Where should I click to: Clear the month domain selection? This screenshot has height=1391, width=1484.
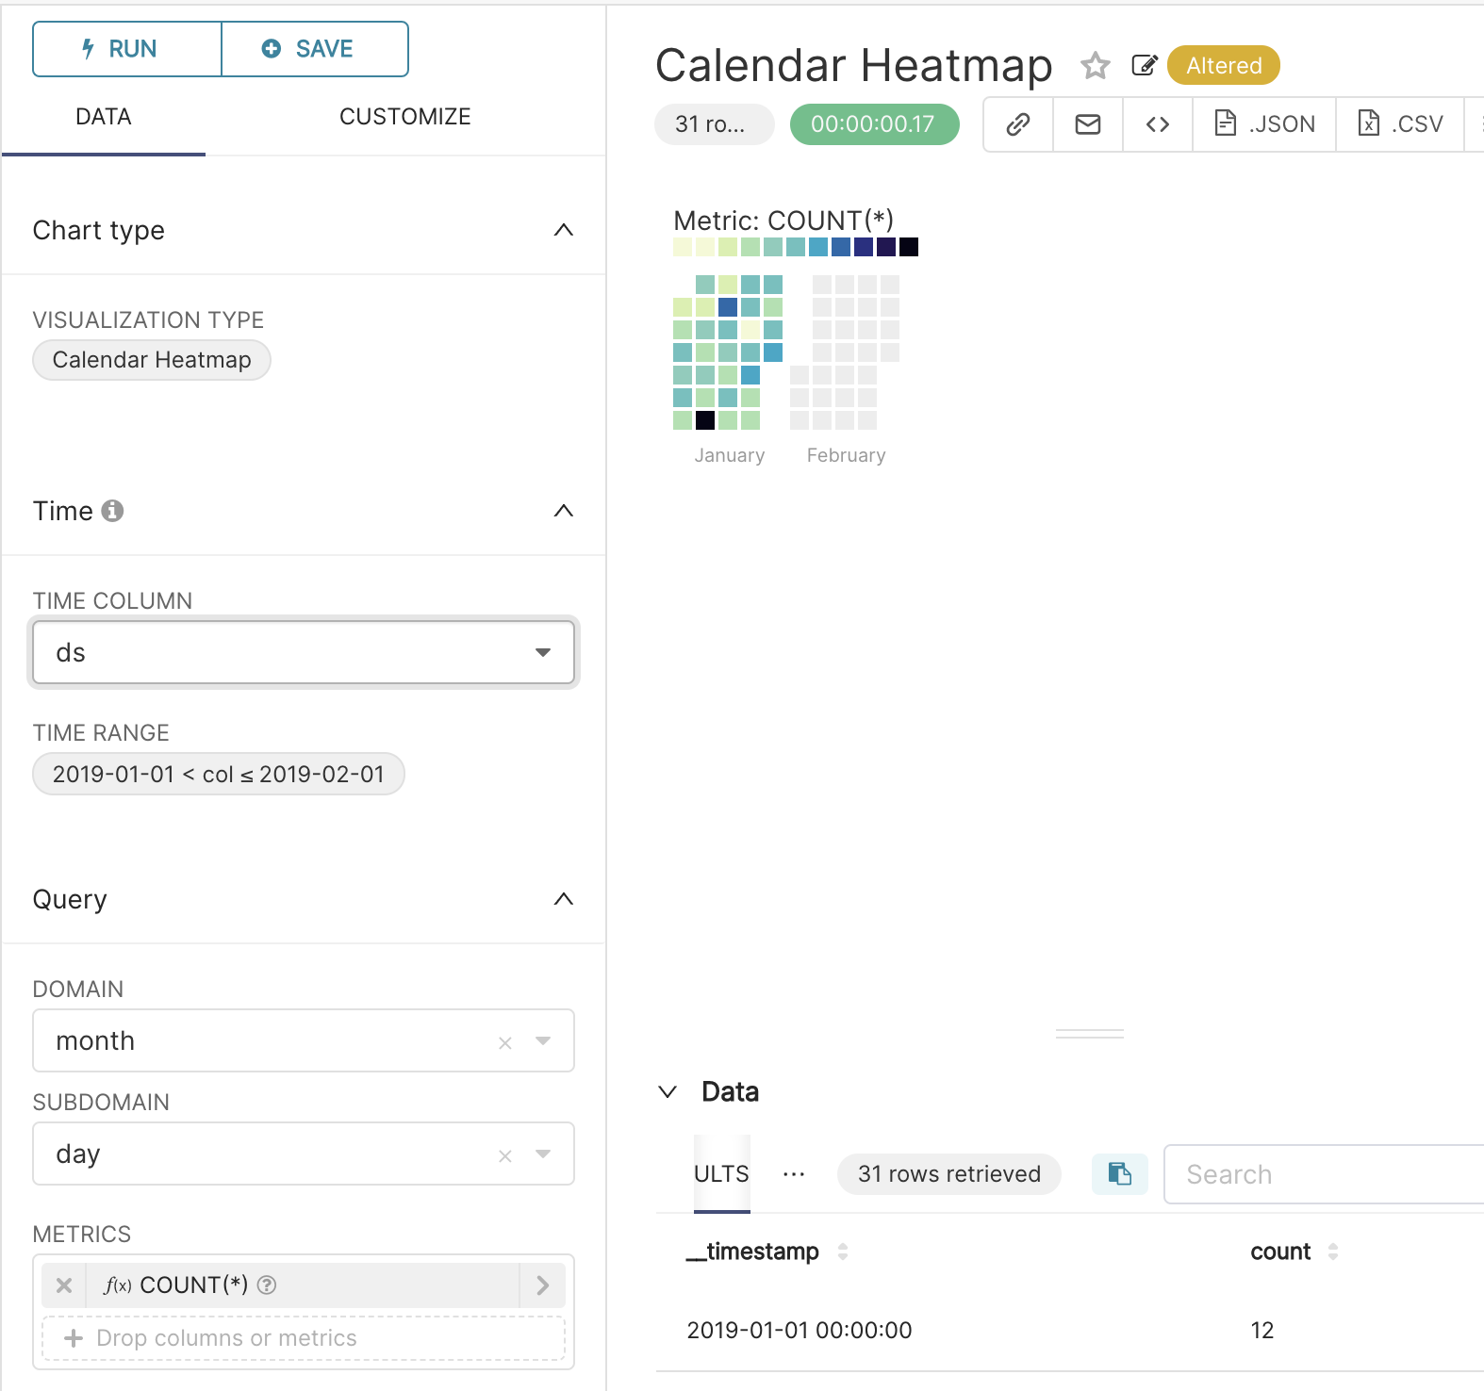tap(505, 1042)
